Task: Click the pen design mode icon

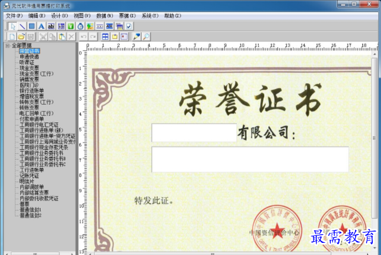Action: click(x=136, y=36)
